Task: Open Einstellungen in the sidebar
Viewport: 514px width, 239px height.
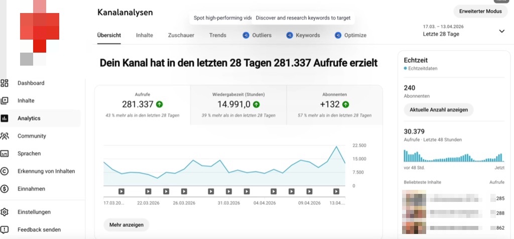Action: 34,212
